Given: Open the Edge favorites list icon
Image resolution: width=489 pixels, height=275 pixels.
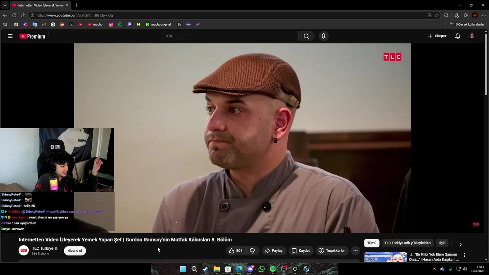Looking at the screenshot, I should click(465, 15).
